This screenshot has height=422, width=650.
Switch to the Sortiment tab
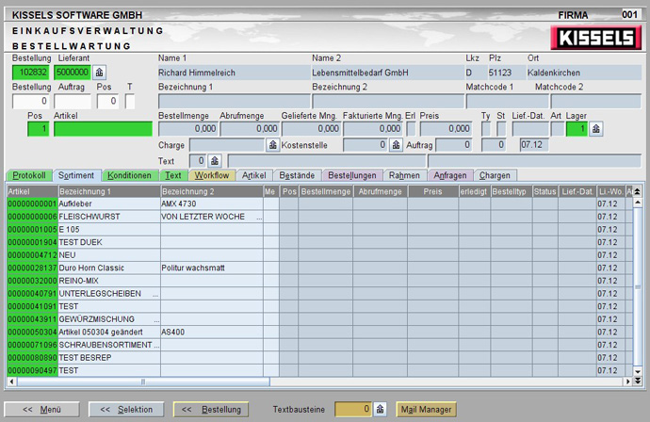(76, 175)
